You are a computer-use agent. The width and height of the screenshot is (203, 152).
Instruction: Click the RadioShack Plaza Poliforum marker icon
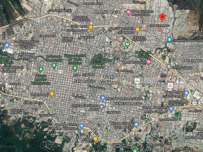170,85
